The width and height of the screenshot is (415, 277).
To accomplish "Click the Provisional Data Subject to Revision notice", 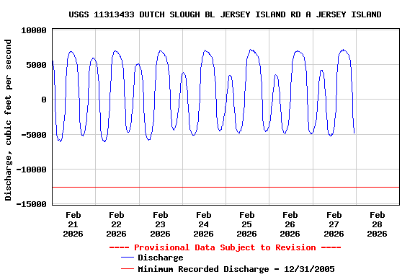I will [226, 247].
